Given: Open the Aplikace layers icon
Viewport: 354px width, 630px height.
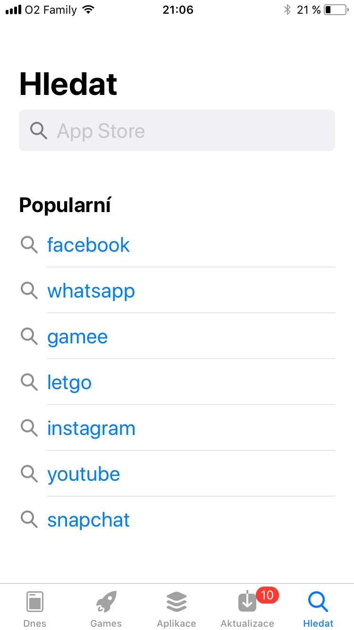Looking at the screenshot, I should [177, 602].
